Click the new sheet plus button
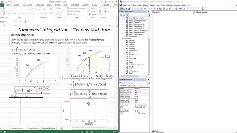Viewport: 237px width, 133px height. click(x=62, y=129)
